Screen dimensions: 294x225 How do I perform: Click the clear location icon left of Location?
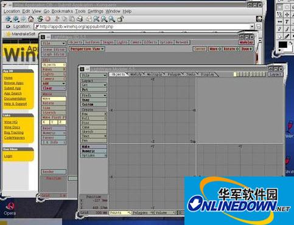[x=8, y=27]
